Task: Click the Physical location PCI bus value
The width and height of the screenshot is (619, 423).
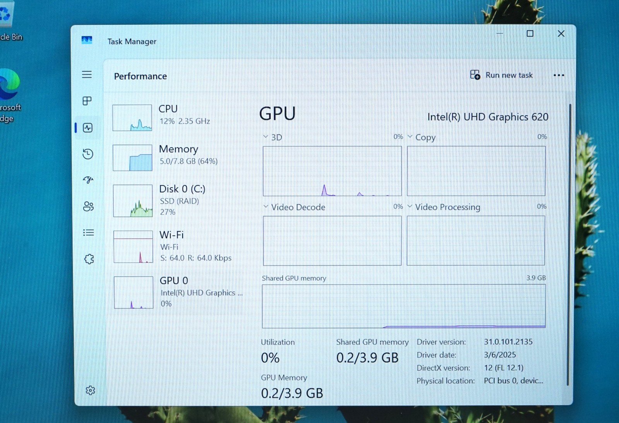Action: pos(514,381)
